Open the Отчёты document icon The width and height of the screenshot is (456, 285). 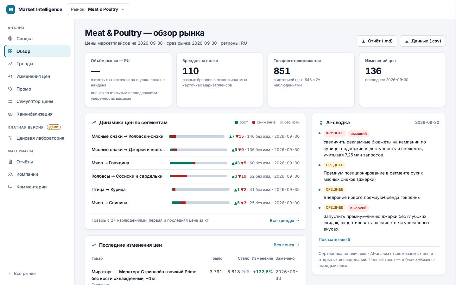click(10, 162)
